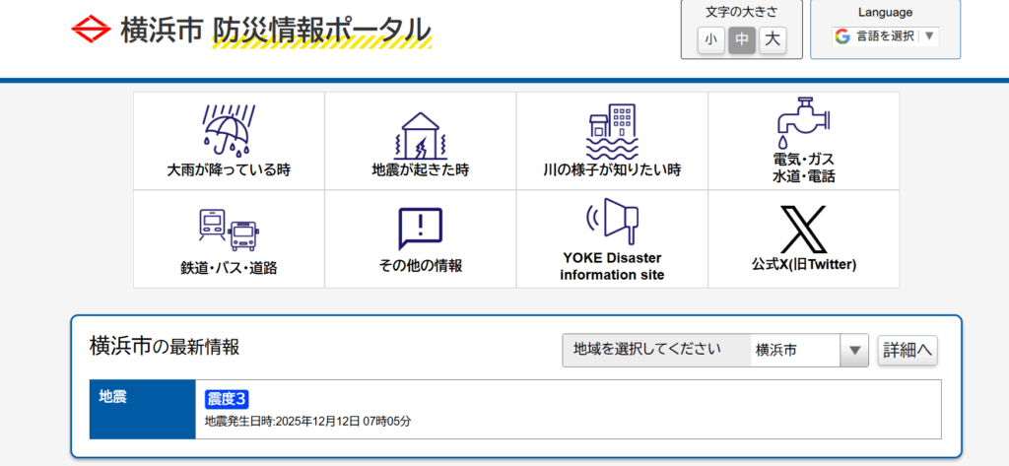Image resolution: width=1009 pixels, height=466 pixels.
Task: Open the YOKE Disaster megaphone icon
Action: point(612,222)
